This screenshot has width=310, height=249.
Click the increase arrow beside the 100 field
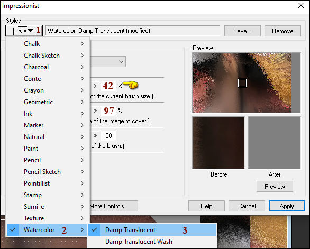[95, 135]
